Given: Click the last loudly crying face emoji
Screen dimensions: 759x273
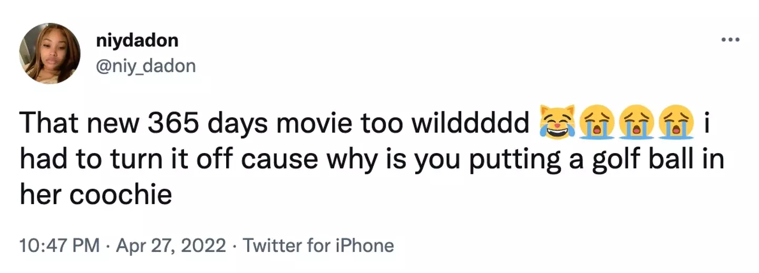Looking at the screenshot, I should [676, 123].
